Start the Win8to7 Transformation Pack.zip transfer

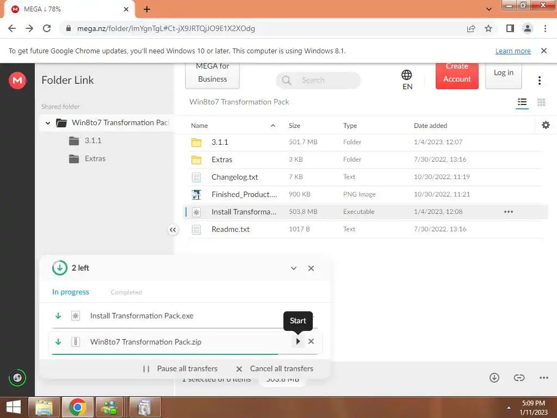coord(298,342)
